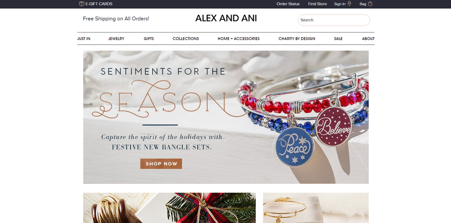Click the blue Peace charm in banner
Image resolution: width=451 pixels, height=223 pixels.
(295, 146)
